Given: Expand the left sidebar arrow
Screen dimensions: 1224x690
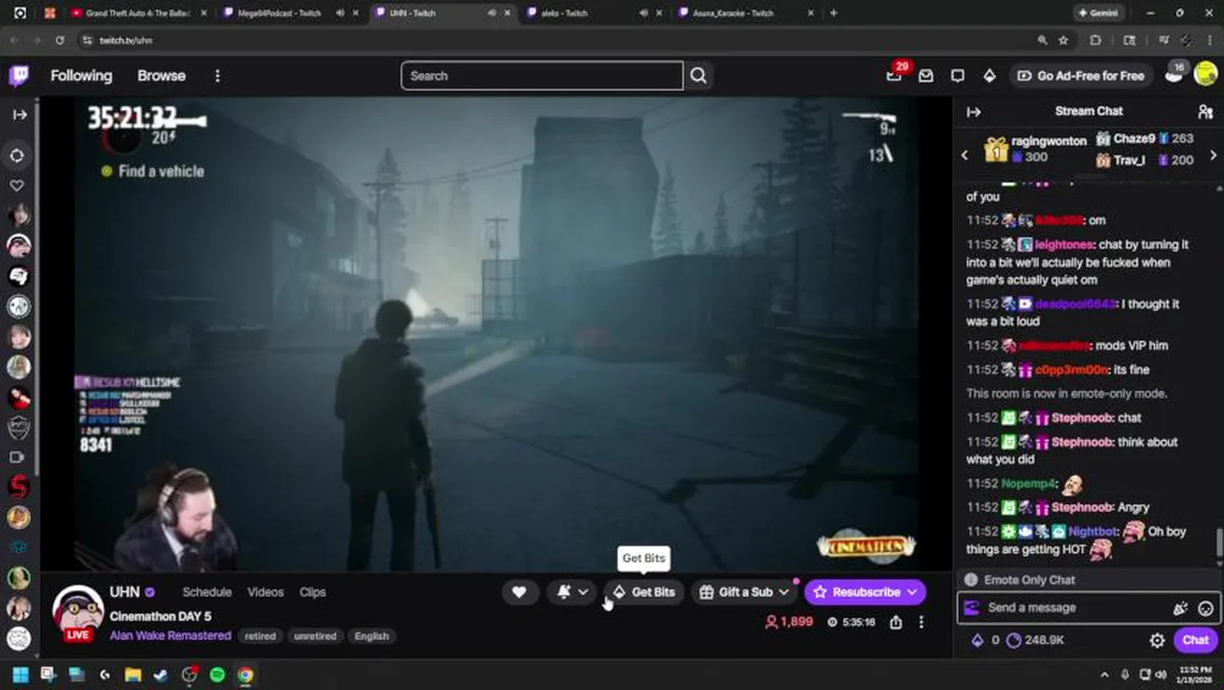Looking at the screenshot, I should pyautogui.click(x=19, y=115).
